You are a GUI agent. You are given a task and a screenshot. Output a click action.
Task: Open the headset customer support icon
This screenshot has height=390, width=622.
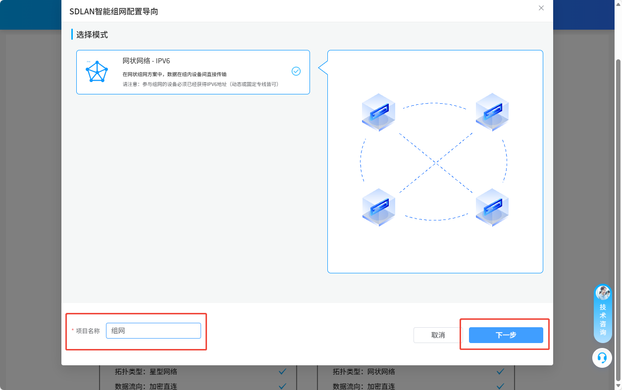coord(602,357)
